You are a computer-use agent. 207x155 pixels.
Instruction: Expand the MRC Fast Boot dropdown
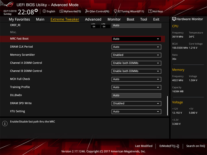tap(136, 39)
